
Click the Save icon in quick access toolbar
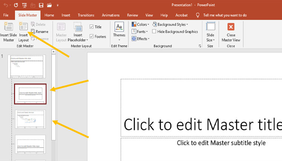pyautogui.click(x=41, y=5)
